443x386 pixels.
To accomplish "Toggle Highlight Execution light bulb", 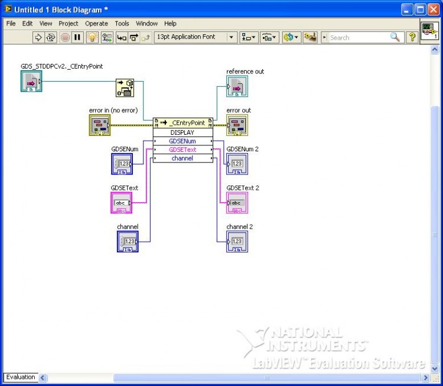I will point(92,37).
